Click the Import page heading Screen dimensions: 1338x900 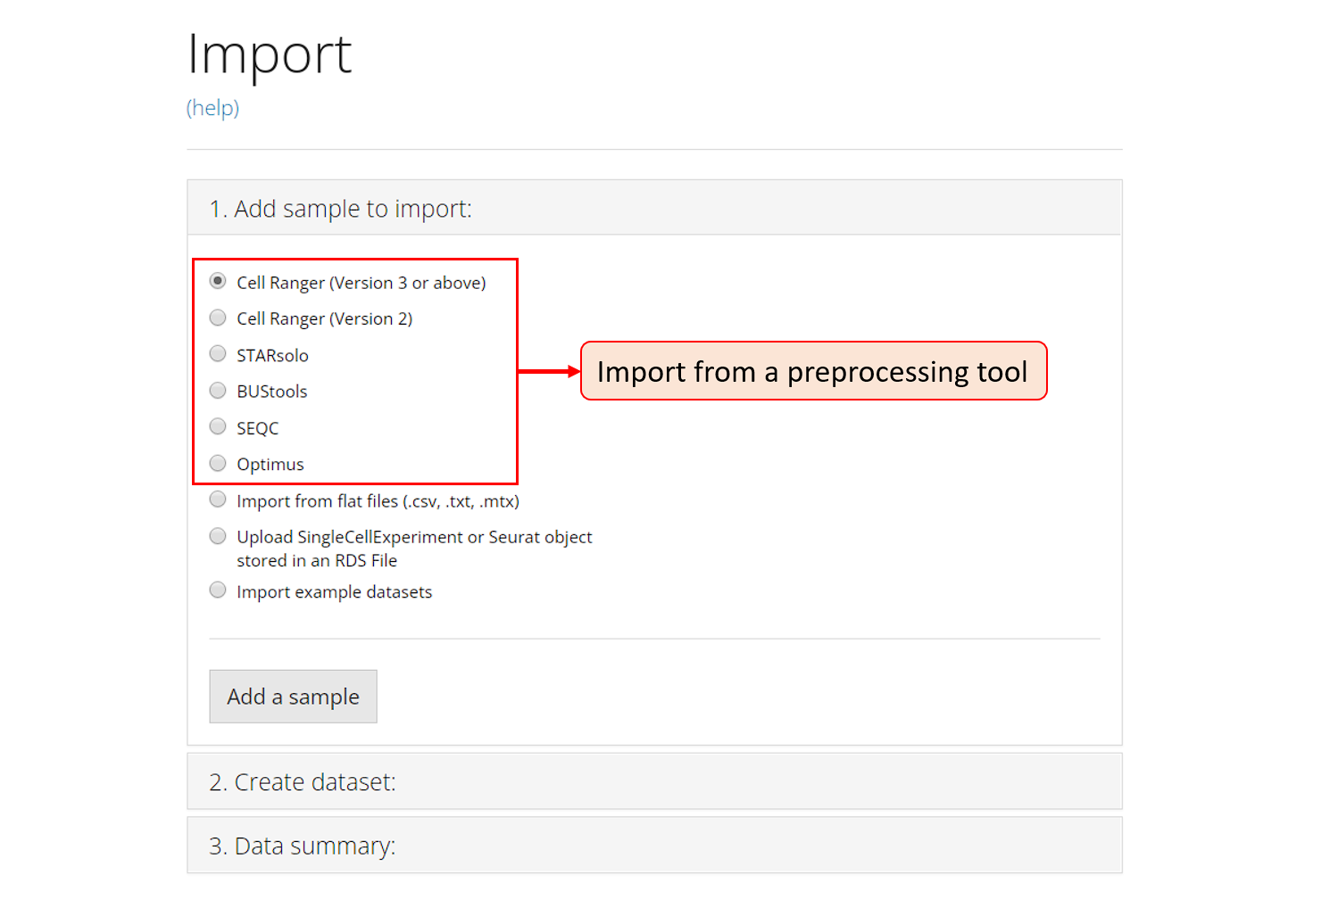pos(270,54)
